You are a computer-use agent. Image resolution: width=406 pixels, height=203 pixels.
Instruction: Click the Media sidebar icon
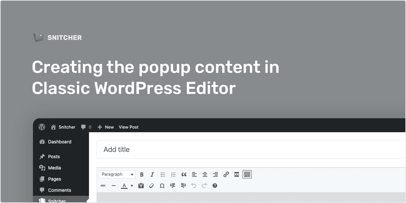coord(42,168)
